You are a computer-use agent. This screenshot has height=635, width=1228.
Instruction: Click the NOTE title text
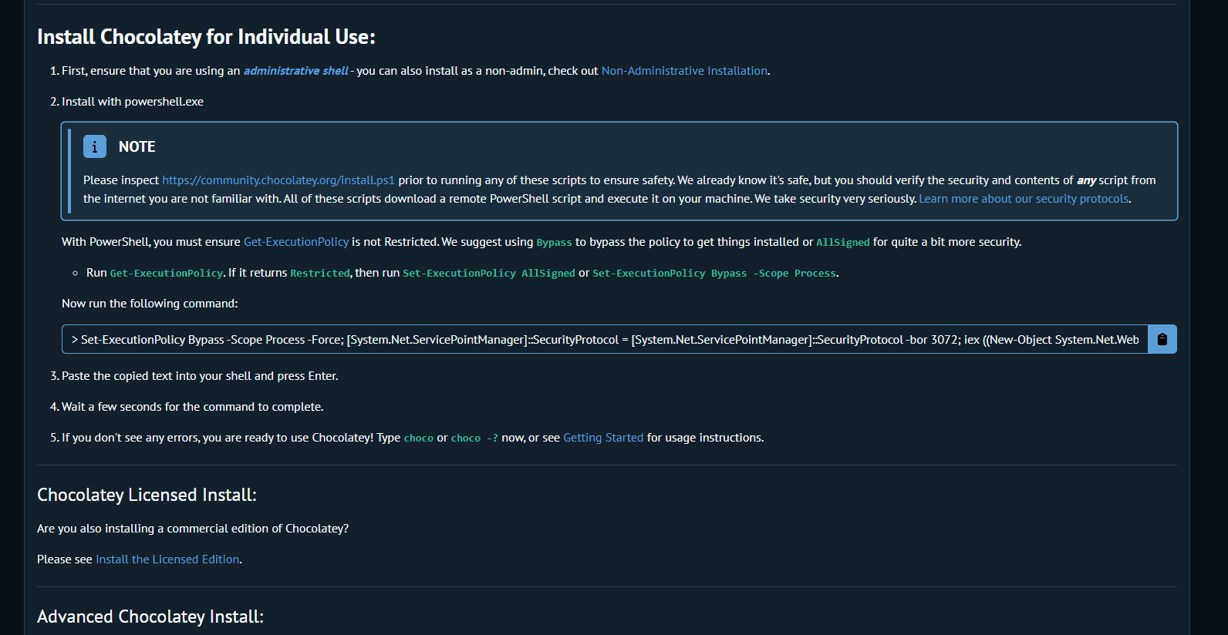point(137,146)
